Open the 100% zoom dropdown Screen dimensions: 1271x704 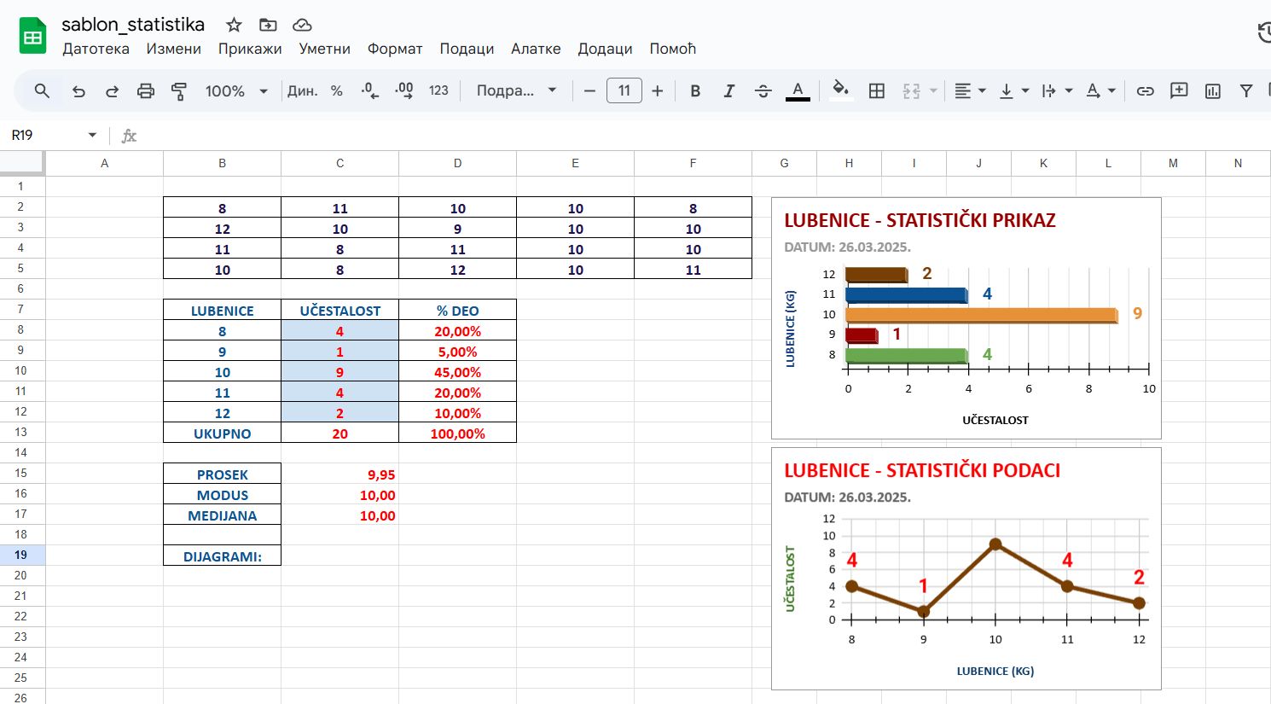click(236, 91)
